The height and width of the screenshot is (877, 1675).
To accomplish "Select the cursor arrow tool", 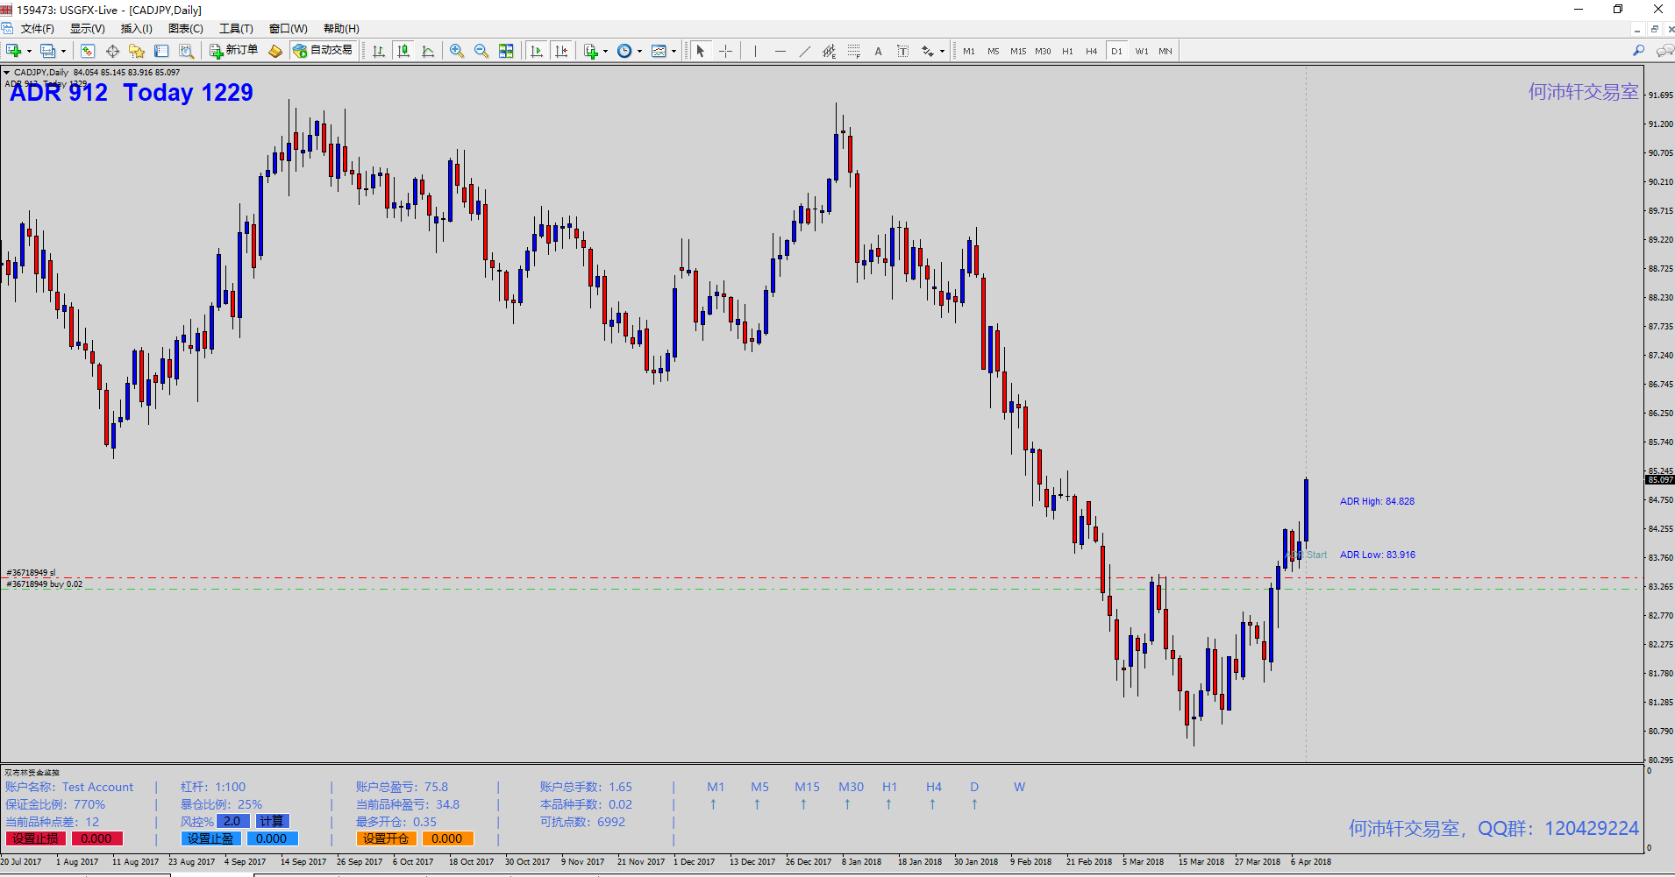I will [x=701, y=51].
